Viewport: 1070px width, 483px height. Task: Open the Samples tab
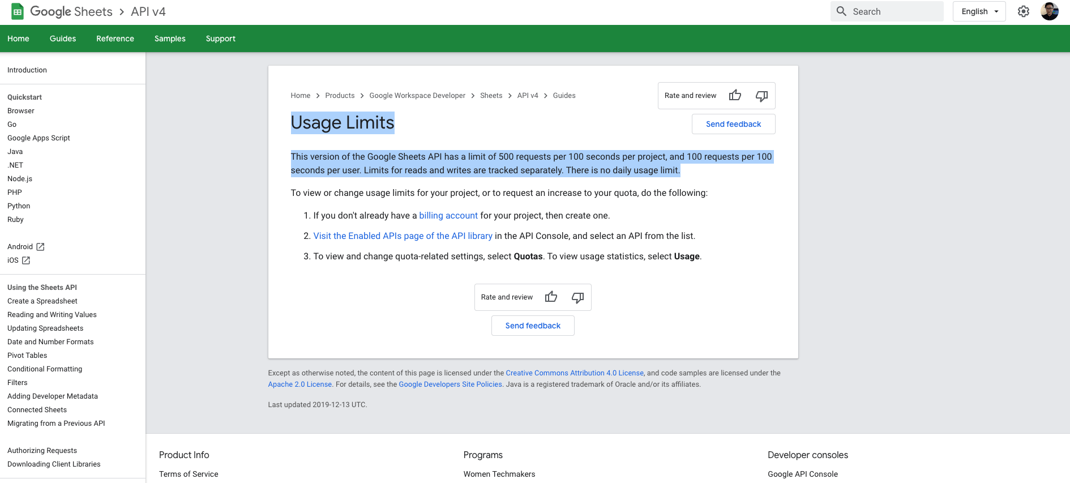[x=170, y=39]
